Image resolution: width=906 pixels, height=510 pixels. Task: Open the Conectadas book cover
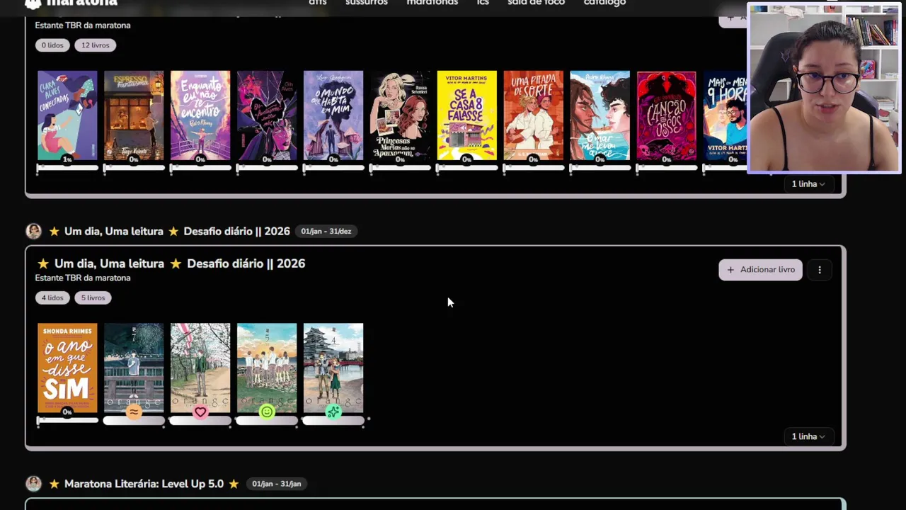(x=67, y=115)
